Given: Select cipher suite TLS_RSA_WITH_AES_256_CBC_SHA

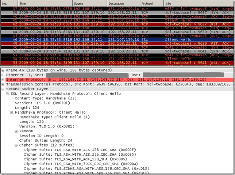Looking at the screenshot, I should pos(80,155).
